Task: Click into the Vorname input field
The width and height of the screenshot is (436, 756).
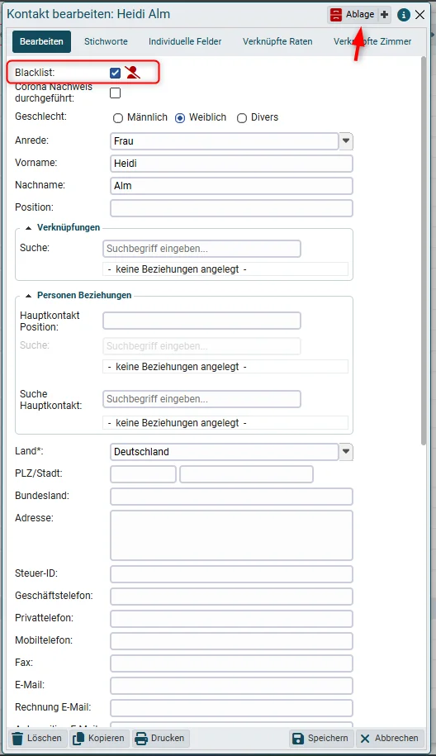Action: (x=231, y=164)
